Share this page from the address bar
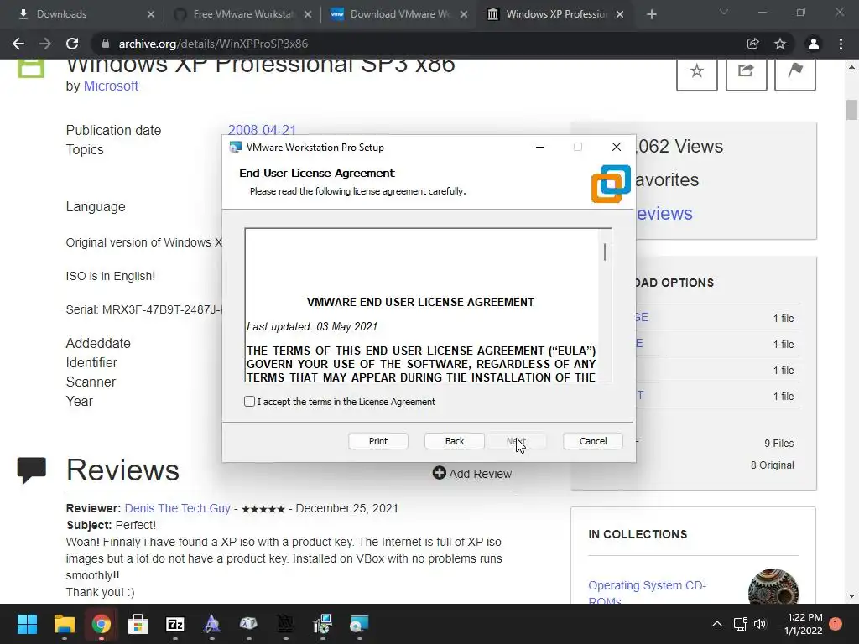Screen dimensions: 859x644 pos(753,44)
